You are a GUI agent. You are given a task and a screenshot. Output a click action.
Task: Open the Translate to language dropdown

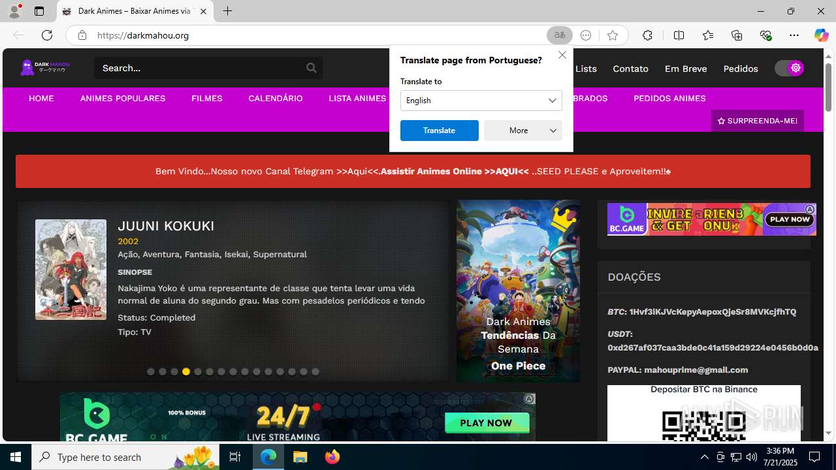click(481, 101)
